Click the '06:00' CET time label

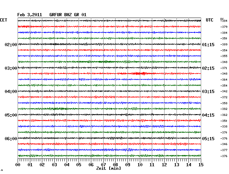(11, 138)
